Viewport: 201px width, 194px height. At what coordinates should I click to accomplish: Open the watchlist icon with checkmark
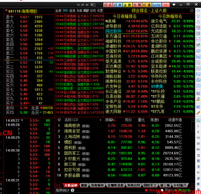coord(198,28)
